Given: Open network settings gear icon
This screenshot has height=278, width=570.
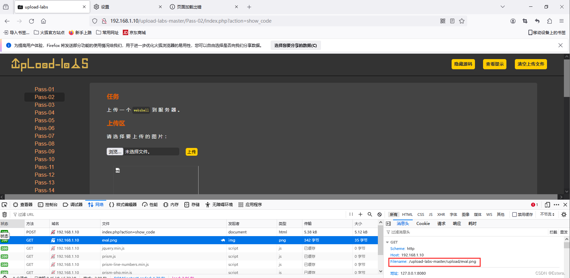Looking at the screenshot, I should [x=564, y=214].
